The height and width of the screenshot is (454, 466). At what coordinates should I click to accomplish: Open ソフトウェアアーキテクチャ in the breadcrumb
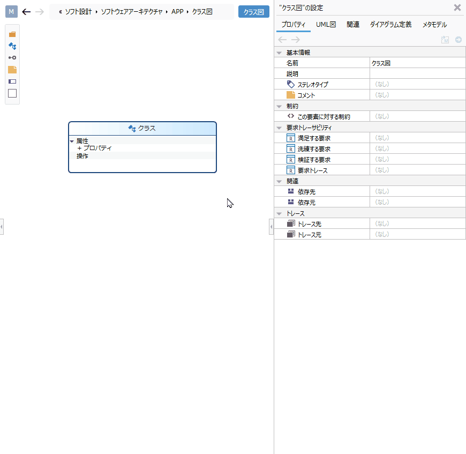click(x=132, y=12)
